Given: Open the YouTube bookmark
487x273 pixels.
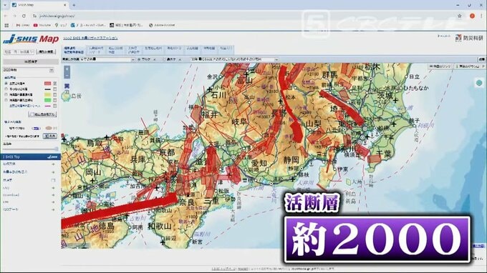Looking at the screenshot, I should point(42,25).
